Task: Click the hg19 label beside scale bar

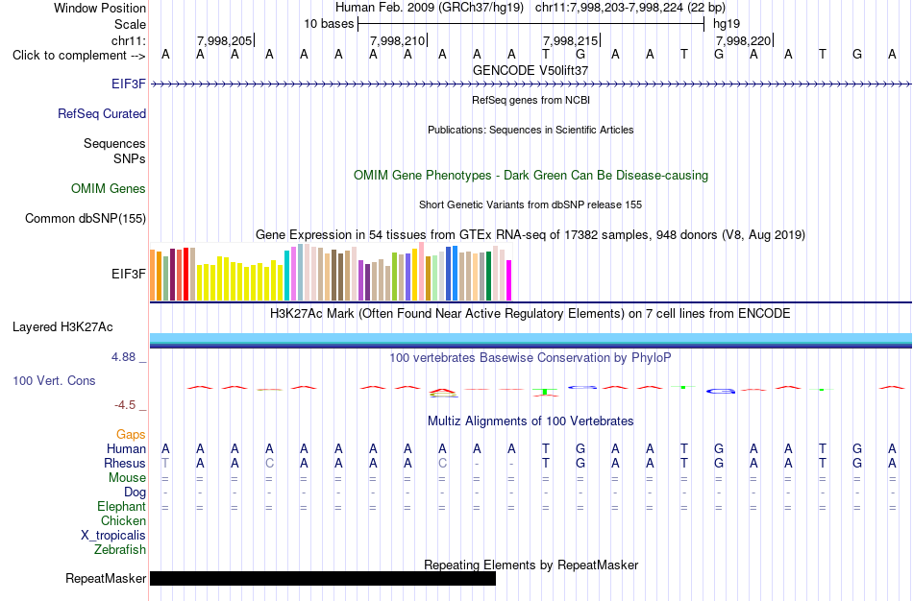Action: coord(727,24)
